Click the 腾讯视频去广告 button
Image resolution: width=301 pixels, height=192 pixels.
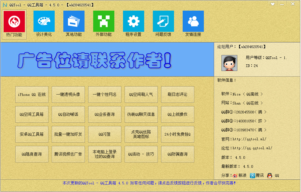click(x=68, y=154)
